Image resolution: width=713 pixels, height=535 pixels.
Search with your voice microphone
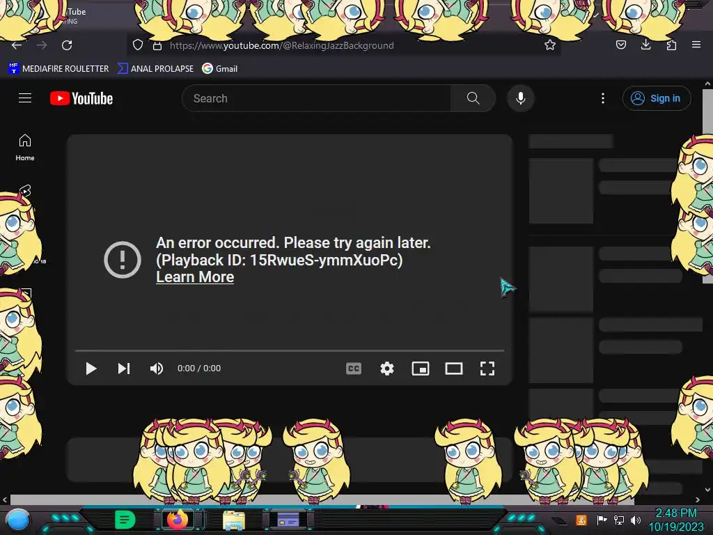[x=521, y=98]
